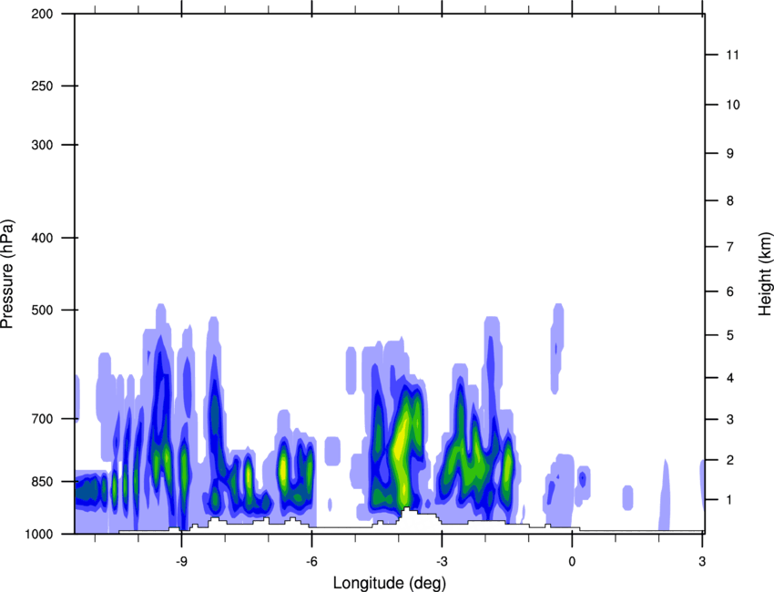Pick the 9 km height label
Screen dimensions: 774x592
pos(730,154)
